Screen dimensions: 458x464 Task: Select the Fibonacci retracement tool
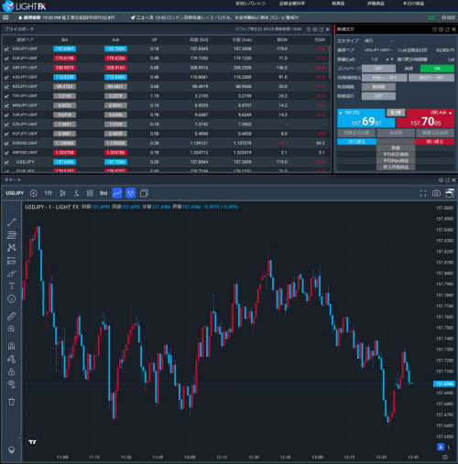tap(12, 235)
